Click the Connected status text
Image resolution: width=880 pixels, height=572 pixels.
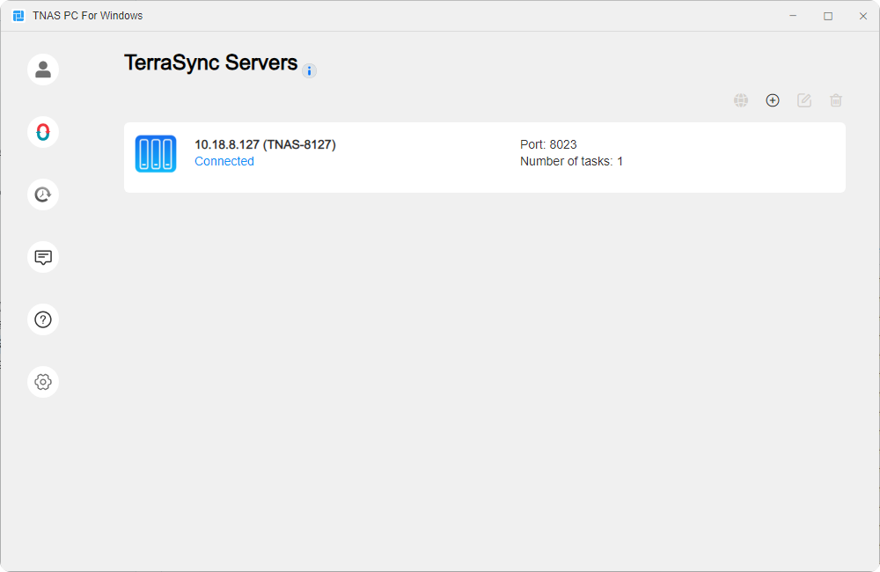coord(224,161)
